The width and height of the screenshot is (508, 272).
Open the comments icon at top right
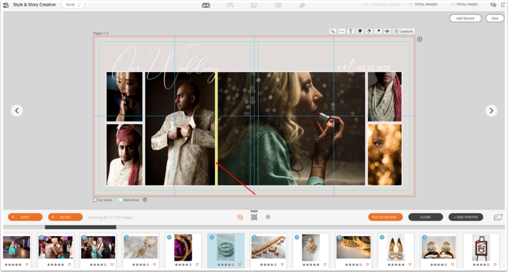493,5
